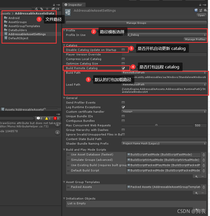Toggle Contiguous Bundles checkbox
The width and height of the screenshot is (210, 216).
point(123,121)
